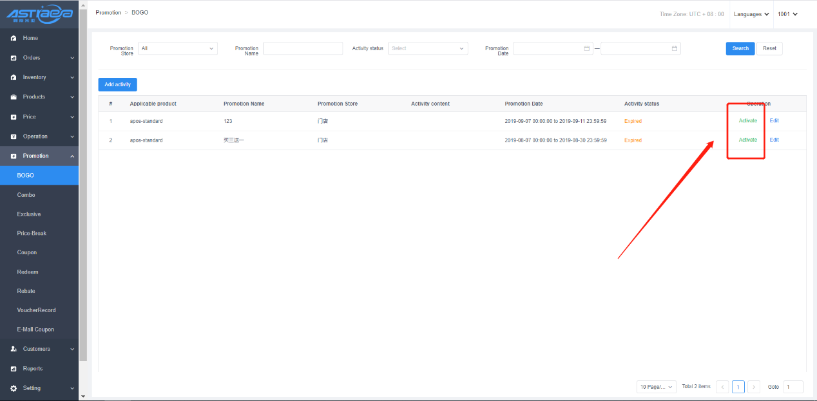Viewport: 817px width, 401px height.
Task: Collapse the Promotion menu section
Action: [72, 156]
